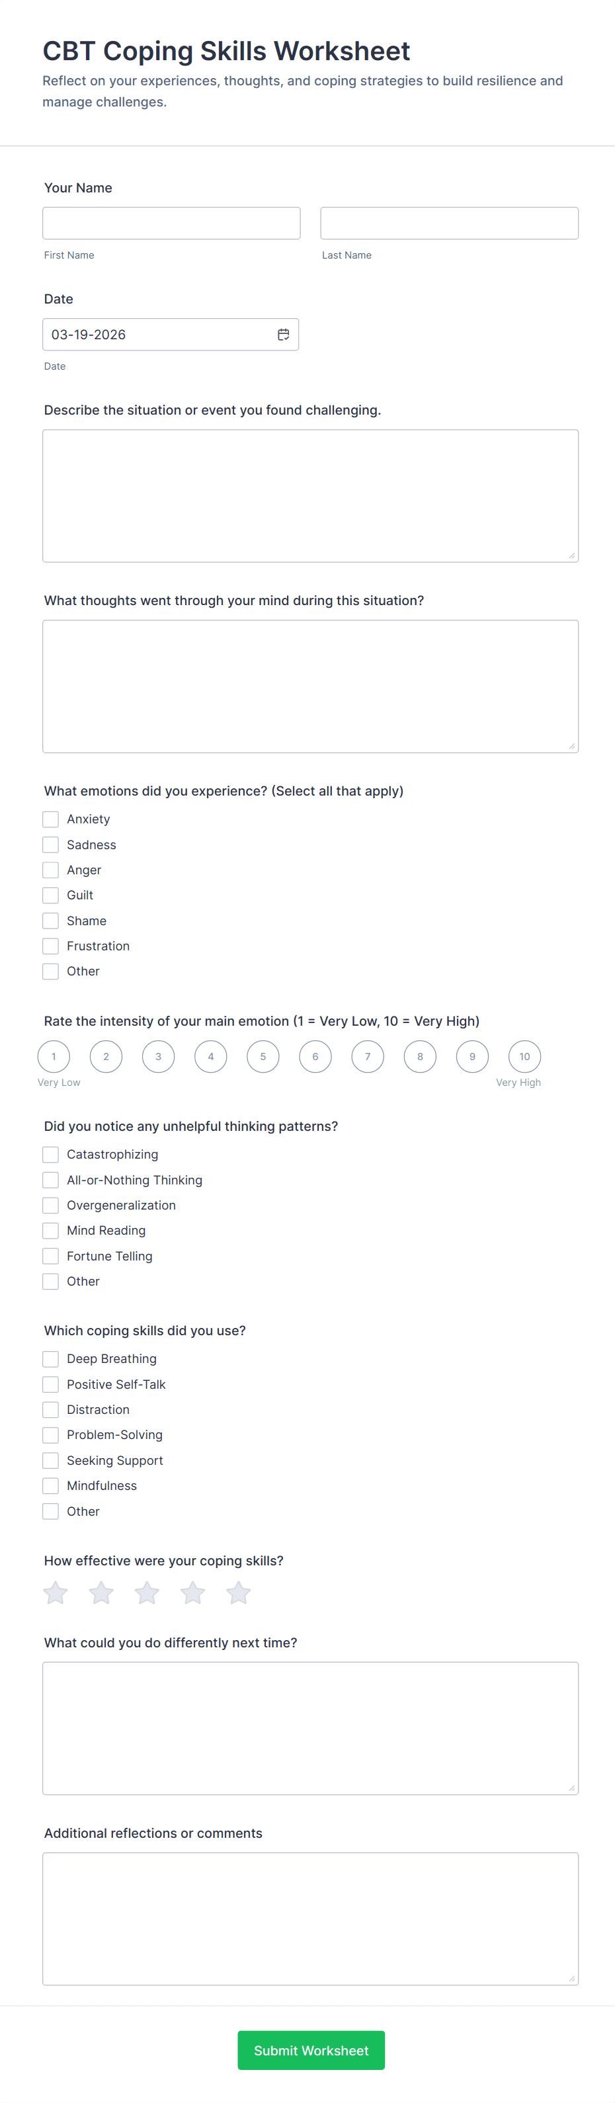Click the challenging situation description box

coord(310,495)
